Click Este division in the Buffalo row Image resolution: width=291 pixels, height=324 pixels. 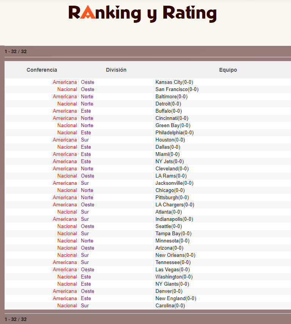coord(86,111)
